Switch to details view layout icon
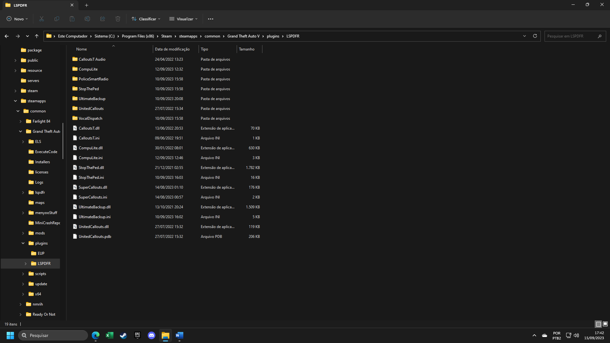Viewport: 610px width, 343px height. tap(598, 324)
